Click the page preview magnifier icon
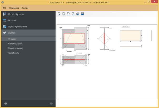Image resolution: width=159 pixels, height=108 pixels. [73, 14]
